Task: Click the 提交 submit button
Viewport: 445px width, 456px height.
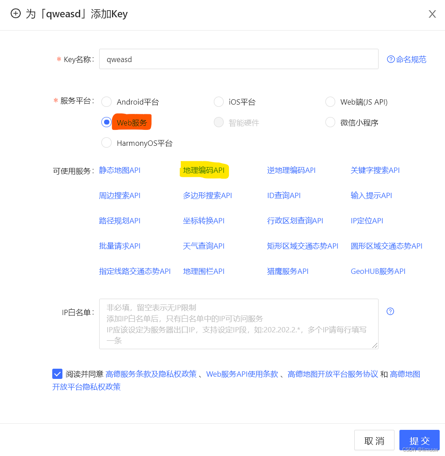Action: click(x=419, y=440)
